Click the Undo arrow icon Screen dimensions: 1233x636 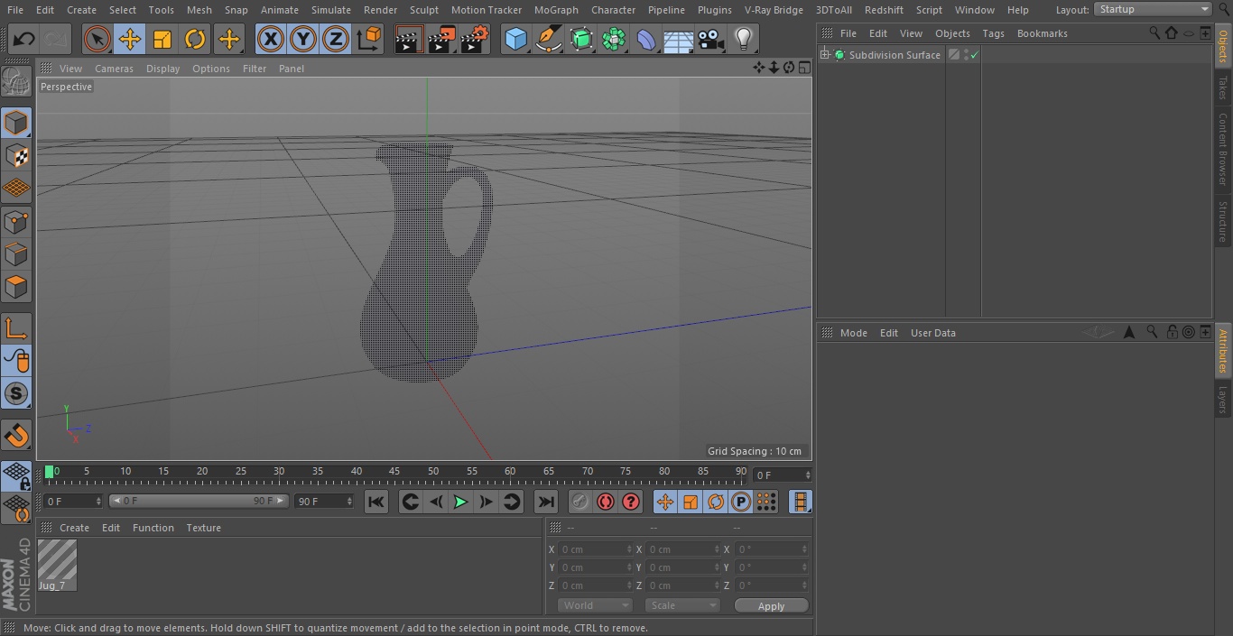coord(24,39)
